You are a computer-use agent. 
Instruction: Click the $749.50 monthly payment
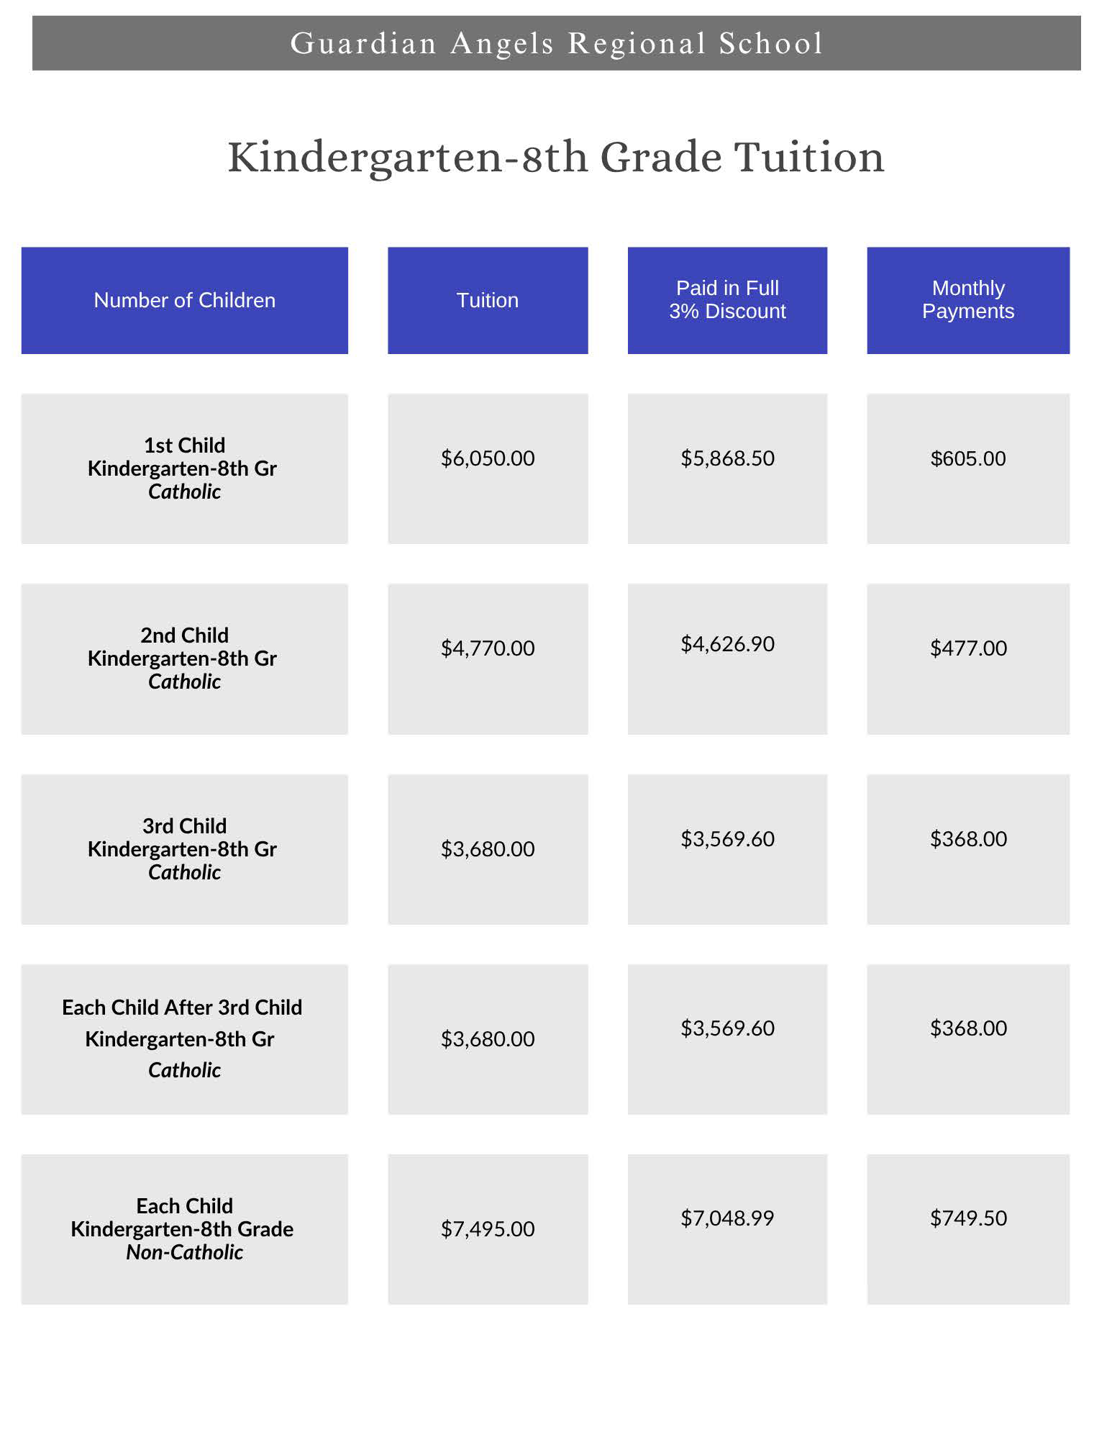968,1218
